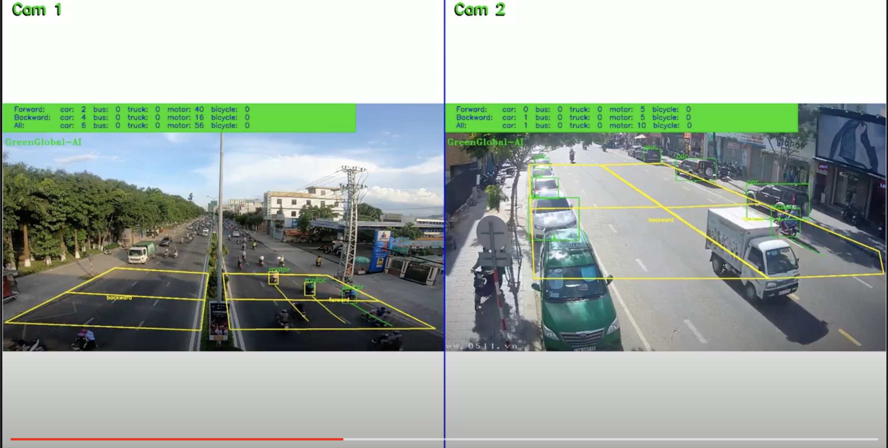Click "car: 2" in Cam 1 Forward row
The width and height of the screenshot is (888, 448).
(73, 109)
